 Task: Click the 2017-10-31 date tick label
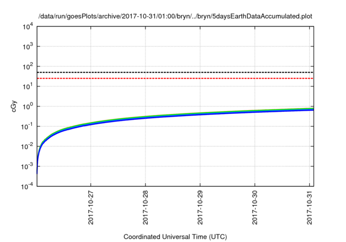coord(310,207)
